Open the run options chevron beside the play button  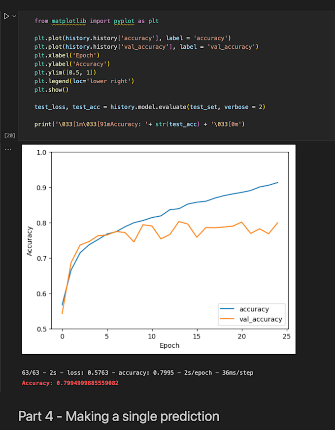[13, 16]
